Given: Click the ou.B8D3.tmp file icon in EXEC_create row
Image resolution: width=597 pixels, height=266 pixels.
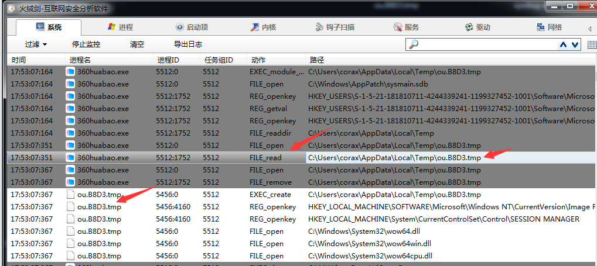Looking at the screenshot, I should point(71,195).
